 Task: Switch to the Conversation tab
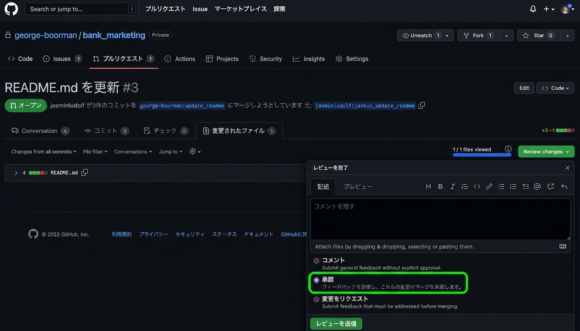(41, 131)
